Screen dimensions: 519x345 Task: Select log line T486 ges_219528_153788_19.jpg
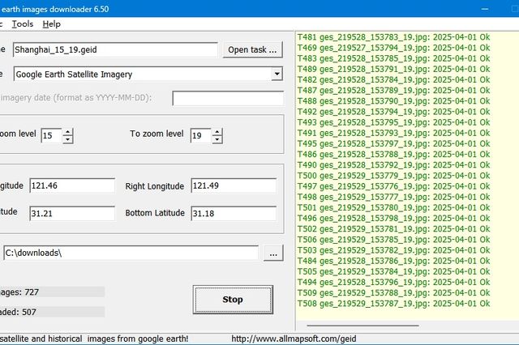tap(393, 155)
